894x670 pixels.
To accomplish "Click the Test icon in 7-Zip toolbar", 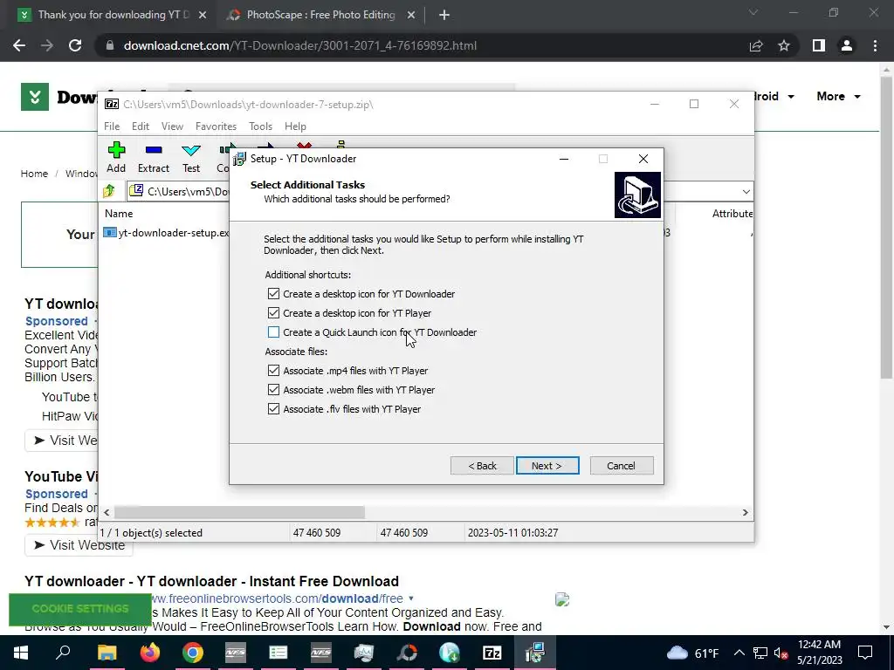I will pos(191,150).
